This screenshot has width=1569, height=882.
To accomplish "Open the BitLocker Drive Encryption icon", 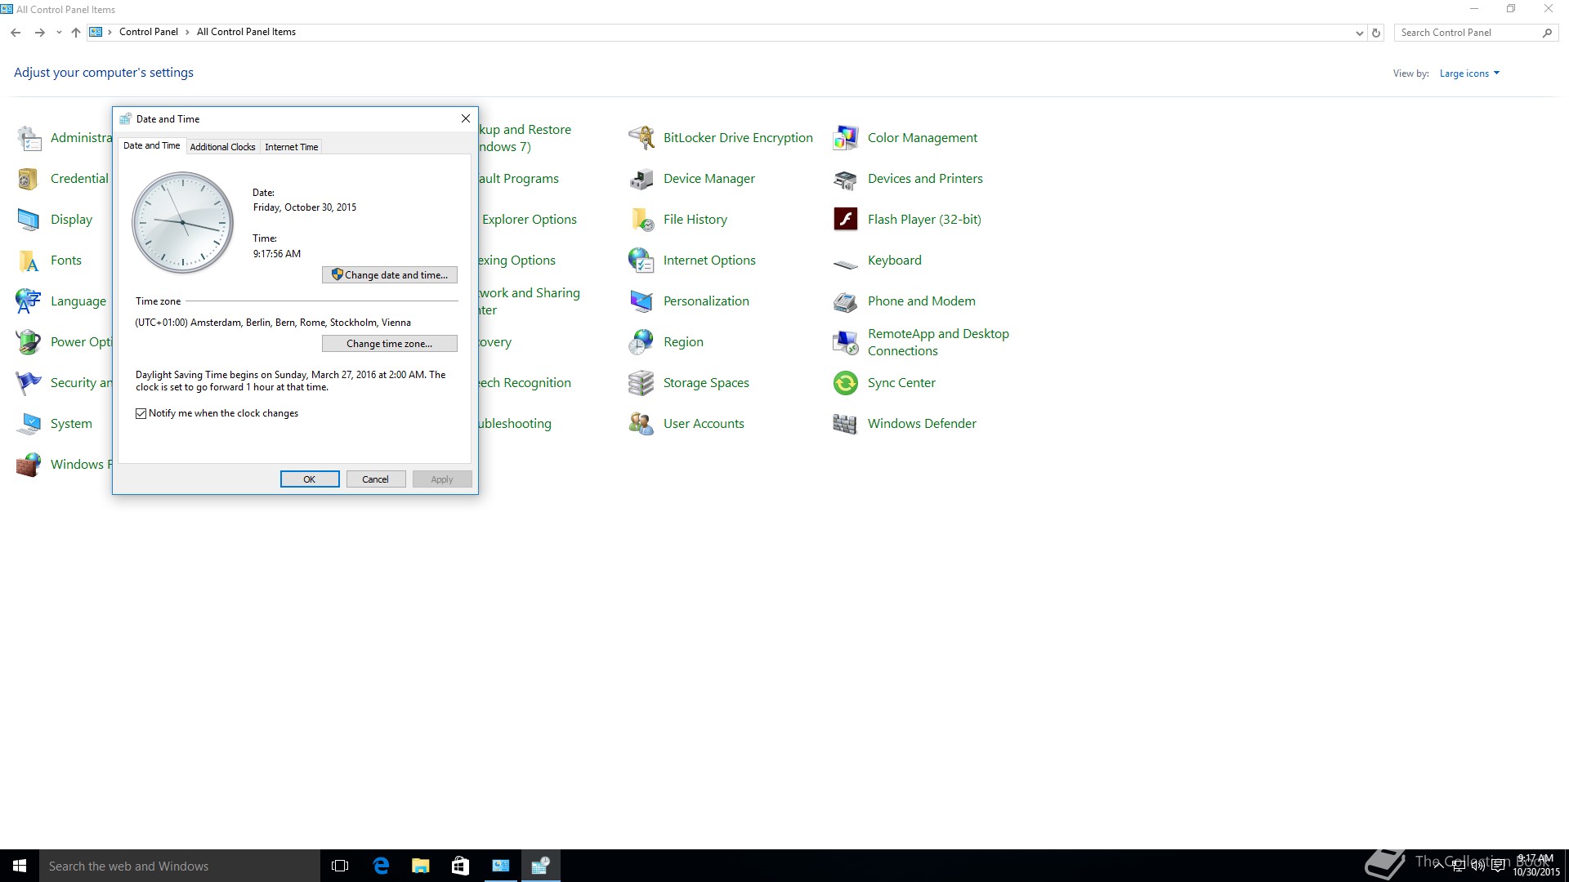I will coord(641,137).
